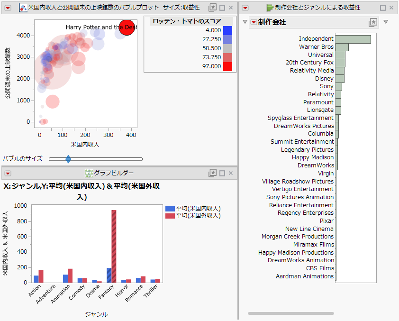Viewport: 399px width, 321px height.
Task: Click the バブルのサイズ slider handle
Action: pyautogui.click(x=68, y=159)
